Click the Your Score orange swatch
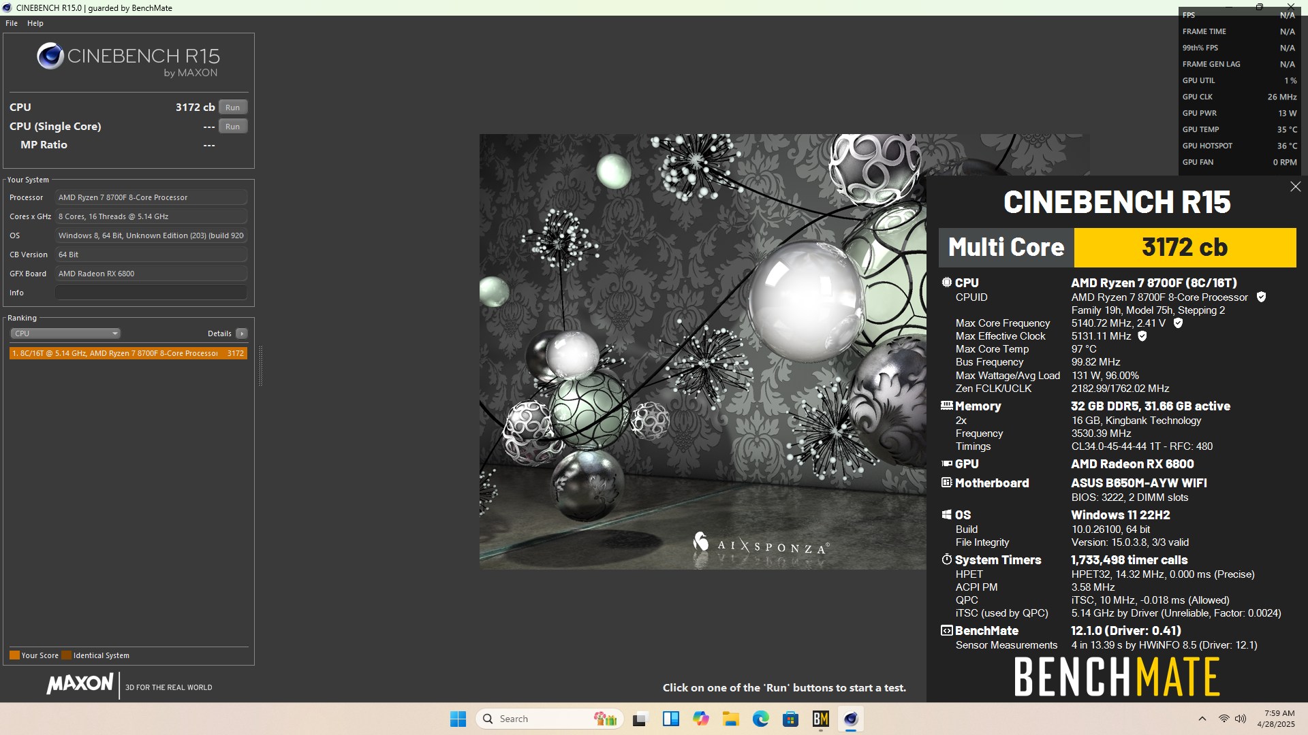The height and width of the screenshot is (735, 1308). tap(14, 655)
